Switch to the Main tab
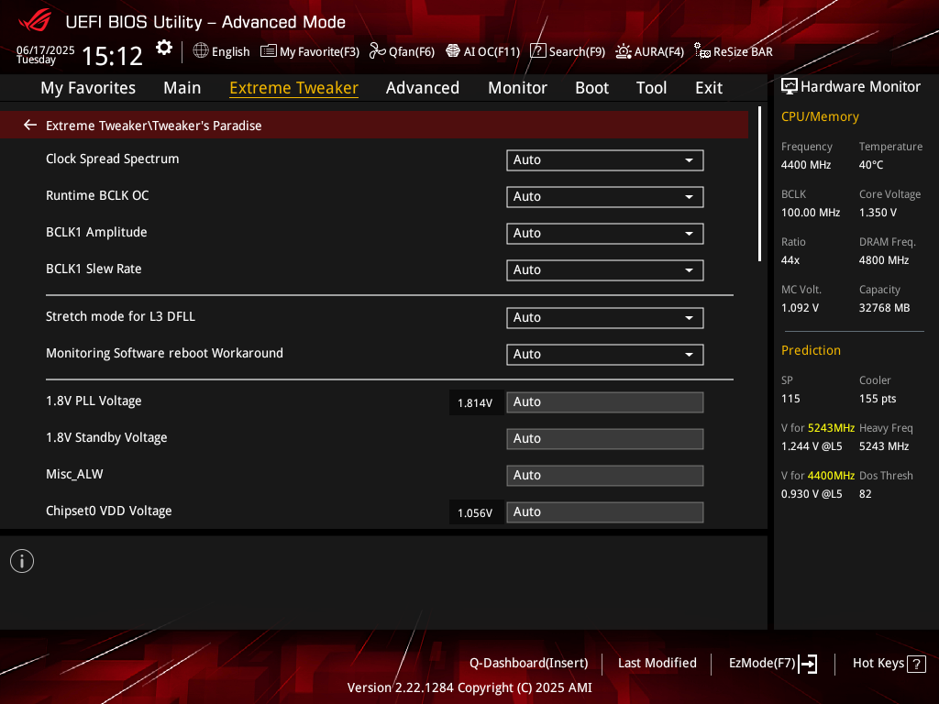 tap(182, 88)
